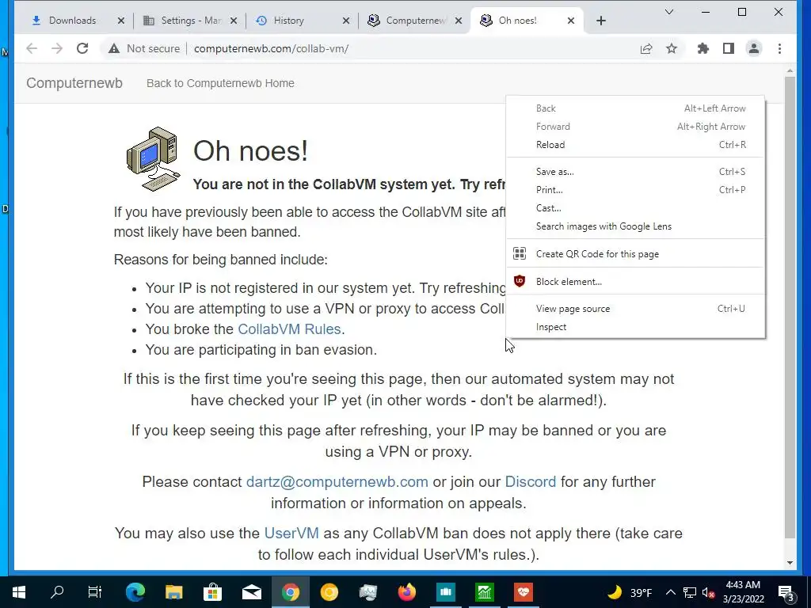Switch to the Settings tab
Image resolution: width=811 pixels, height=608 pixels.
pyautogui.click(x=191, y=21)
